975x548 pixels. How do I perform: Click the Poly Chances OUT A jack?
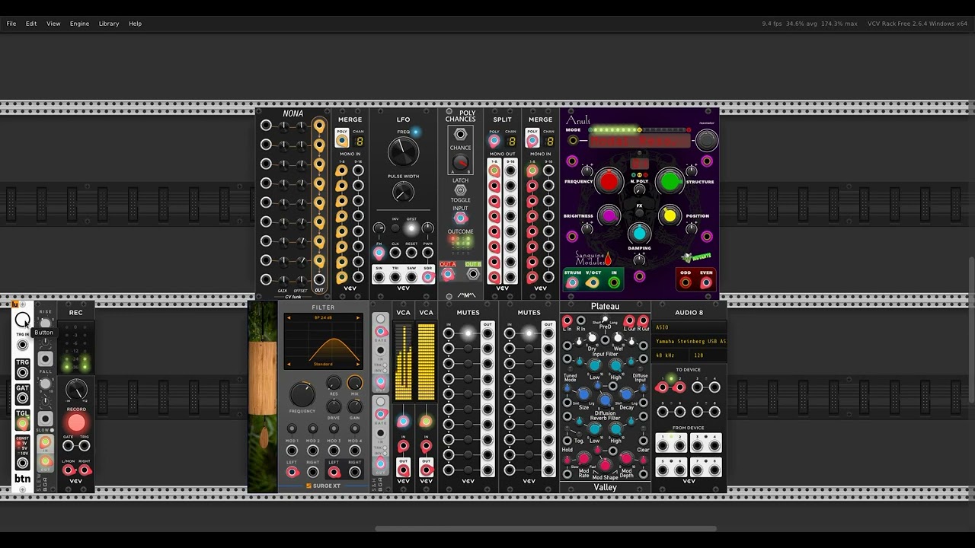pos(448,274)
